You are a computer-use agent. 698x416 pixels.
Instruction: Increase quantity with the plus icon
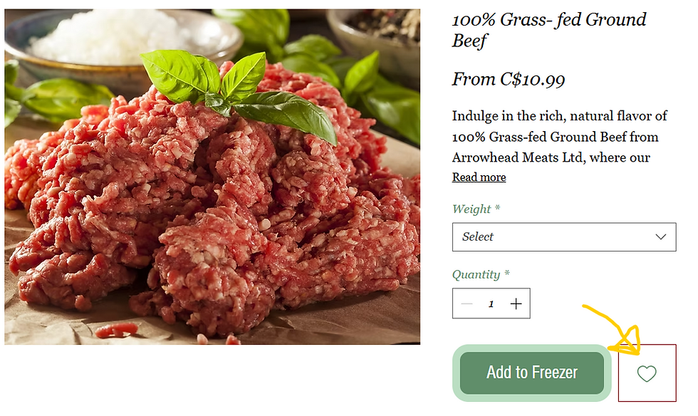point(516,303)
